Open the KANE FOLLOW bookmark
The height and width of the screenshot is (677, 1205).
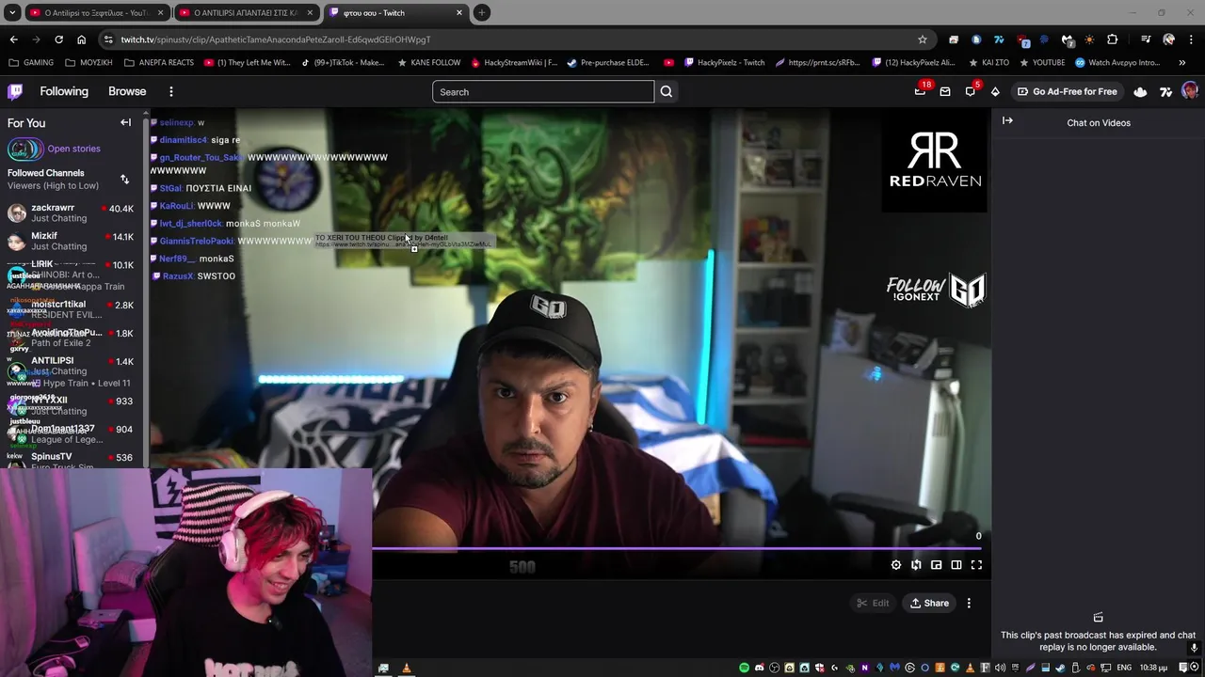pyautogui.click(x=429, y=63)
